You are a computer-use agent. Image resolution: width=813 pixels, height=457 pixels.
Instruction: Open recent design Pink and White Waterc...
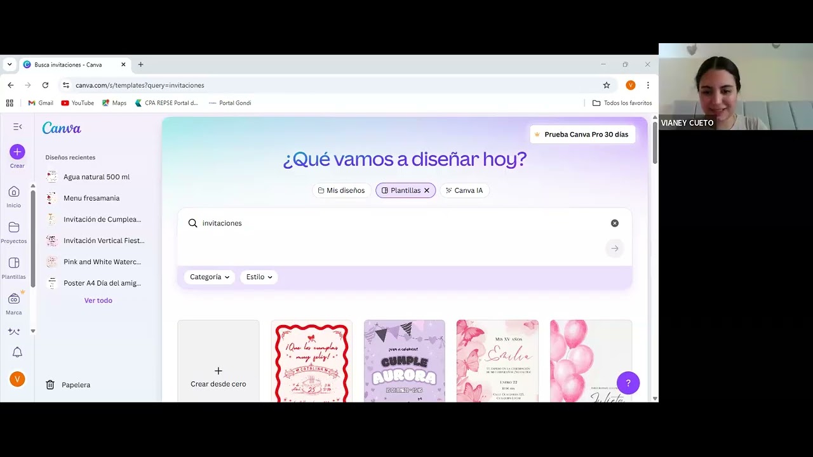(x=96, y=262)
